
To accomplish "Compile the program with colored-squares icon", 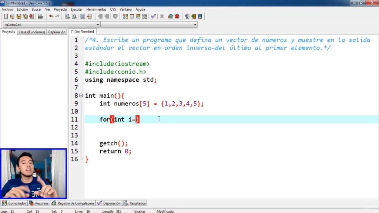I will tap(125, 16).
